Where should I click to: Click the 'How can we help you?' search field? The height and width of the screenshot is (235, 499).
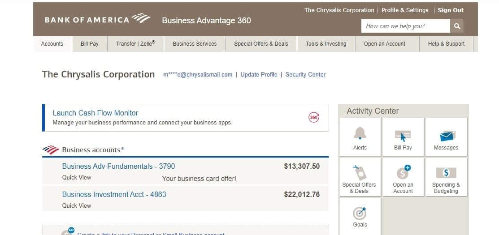pyautogui.click(x=405, y=26)
